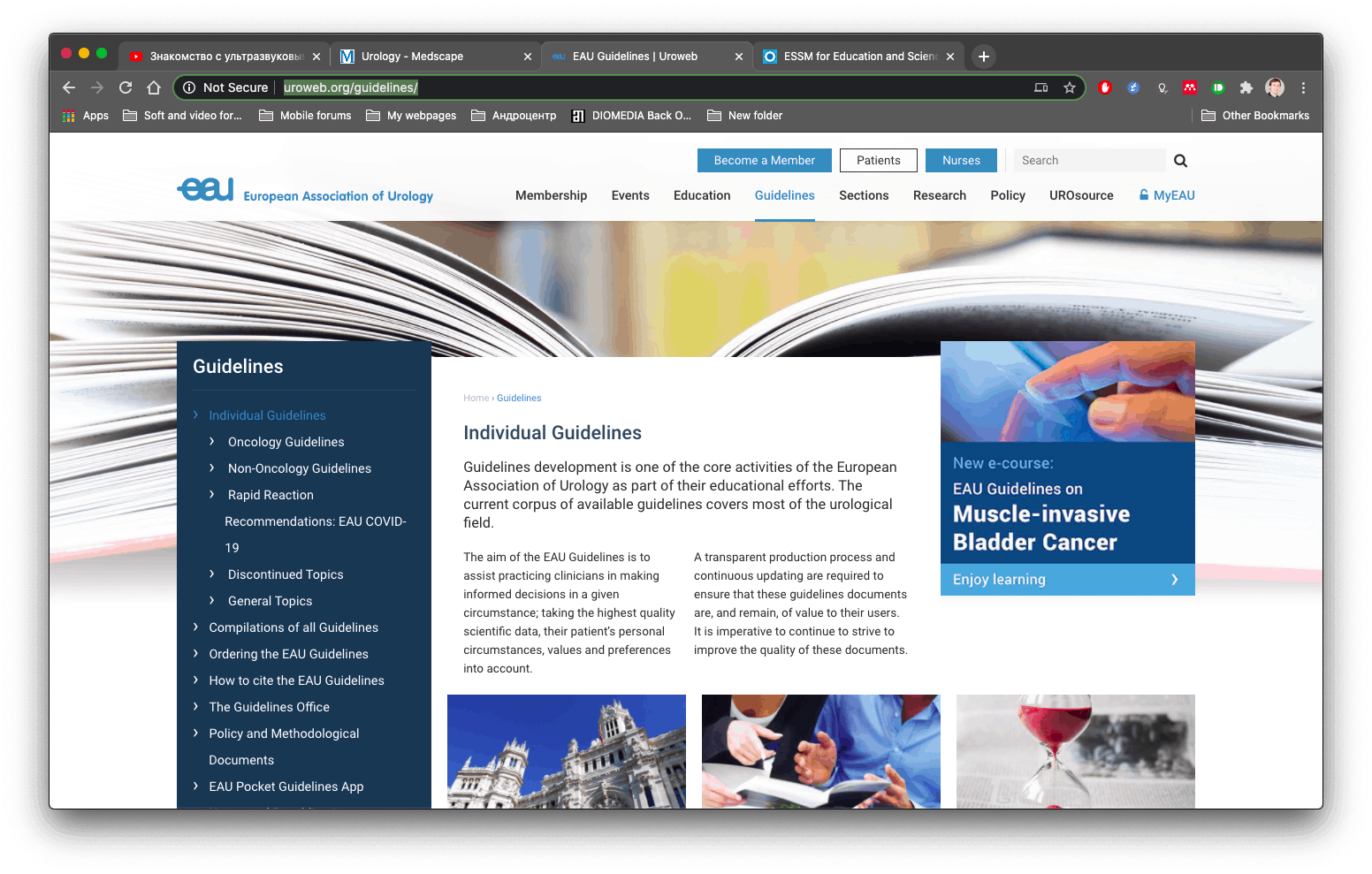
Task: Expand the Ordering the EAU Guidelines chevron
Action: pyautogui.click(x=196, y=653)
